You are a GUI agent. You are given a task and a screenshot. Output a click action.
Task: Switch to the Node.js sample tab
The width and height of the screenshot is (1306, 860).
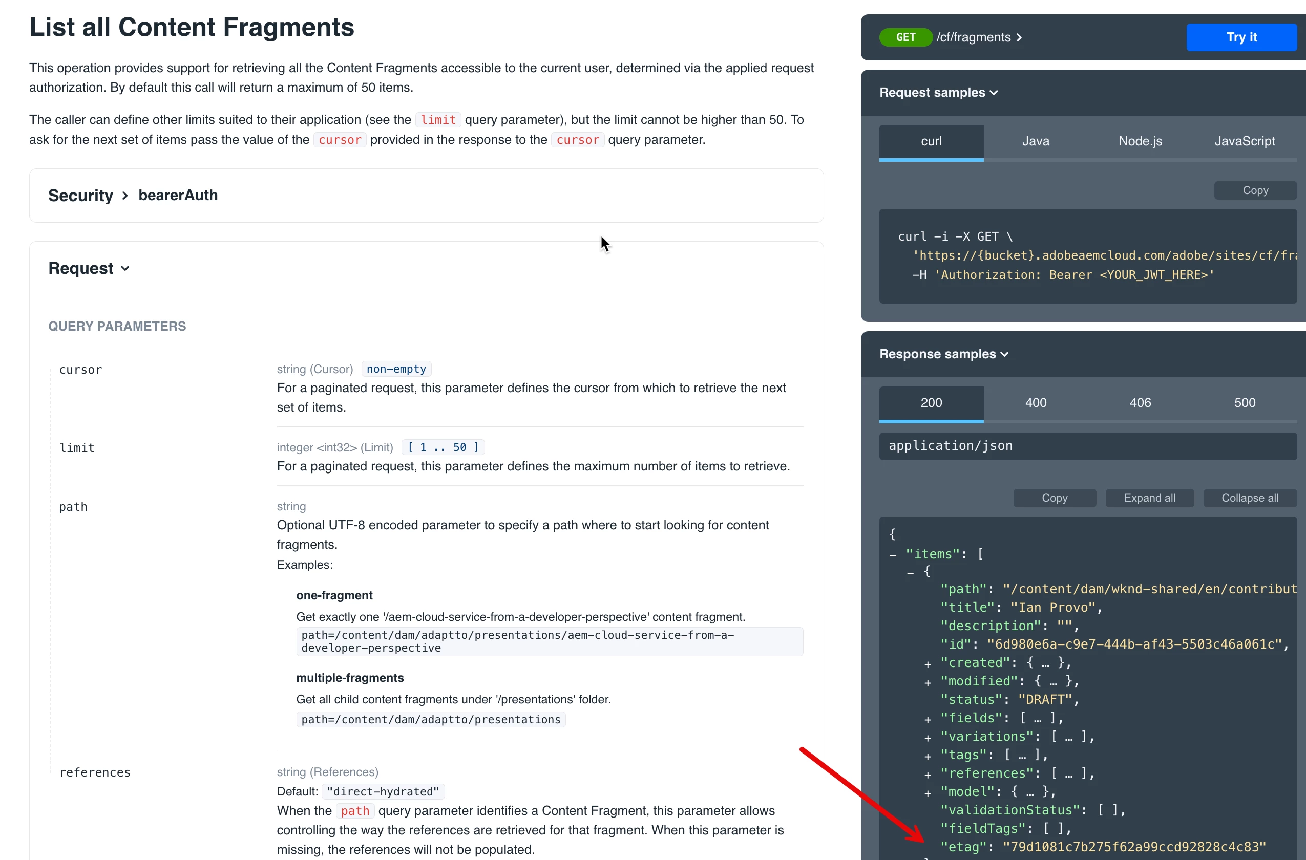[x=1140, y=141]
